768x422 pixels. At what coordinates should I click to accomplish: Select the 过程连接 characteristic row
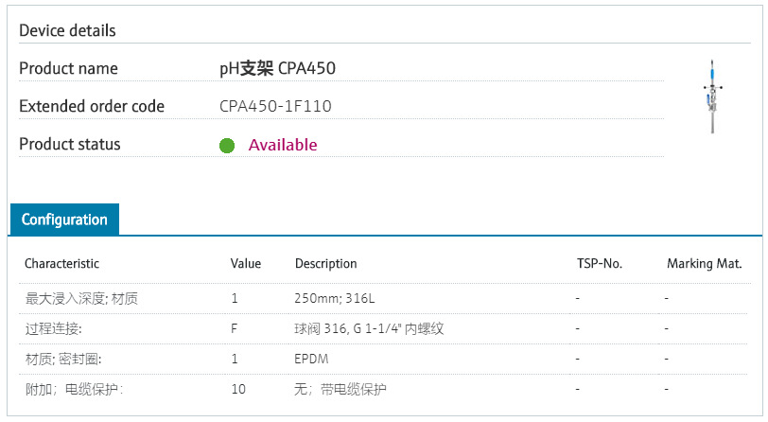tap(53, 329)
